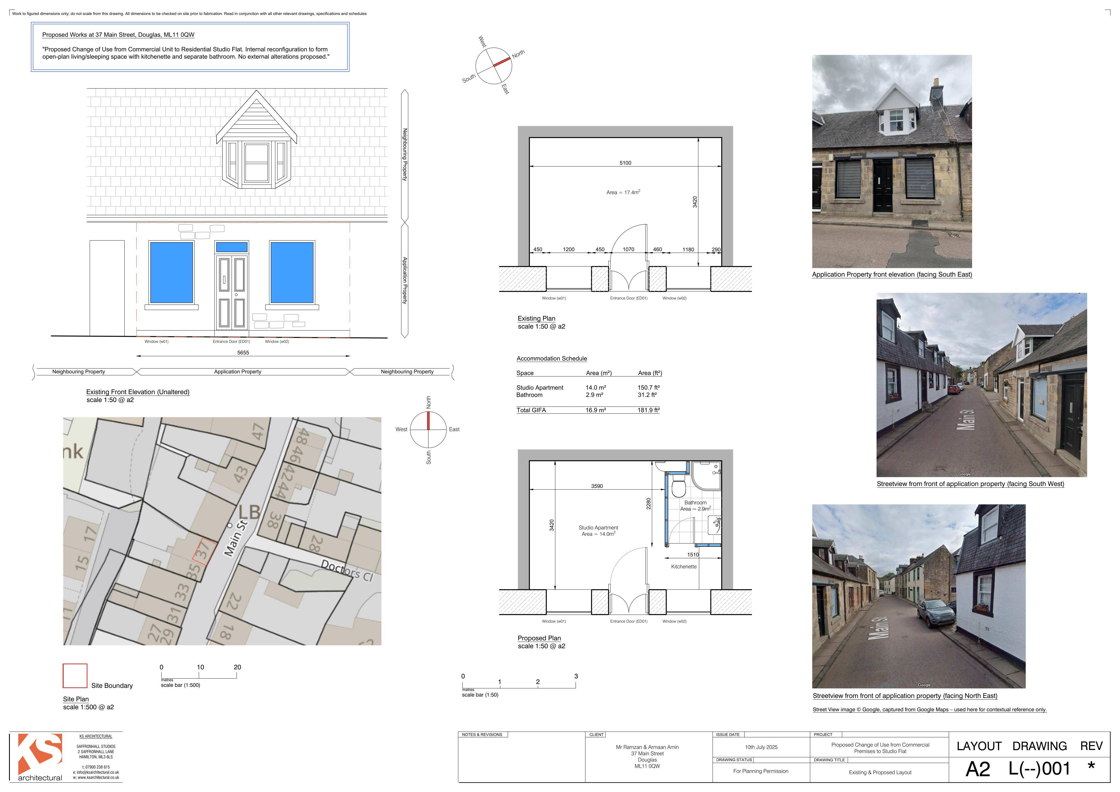Click the issue date '10th July 2025'
The width and height of the screenshot is (1120, 792).
click(761, 747)
